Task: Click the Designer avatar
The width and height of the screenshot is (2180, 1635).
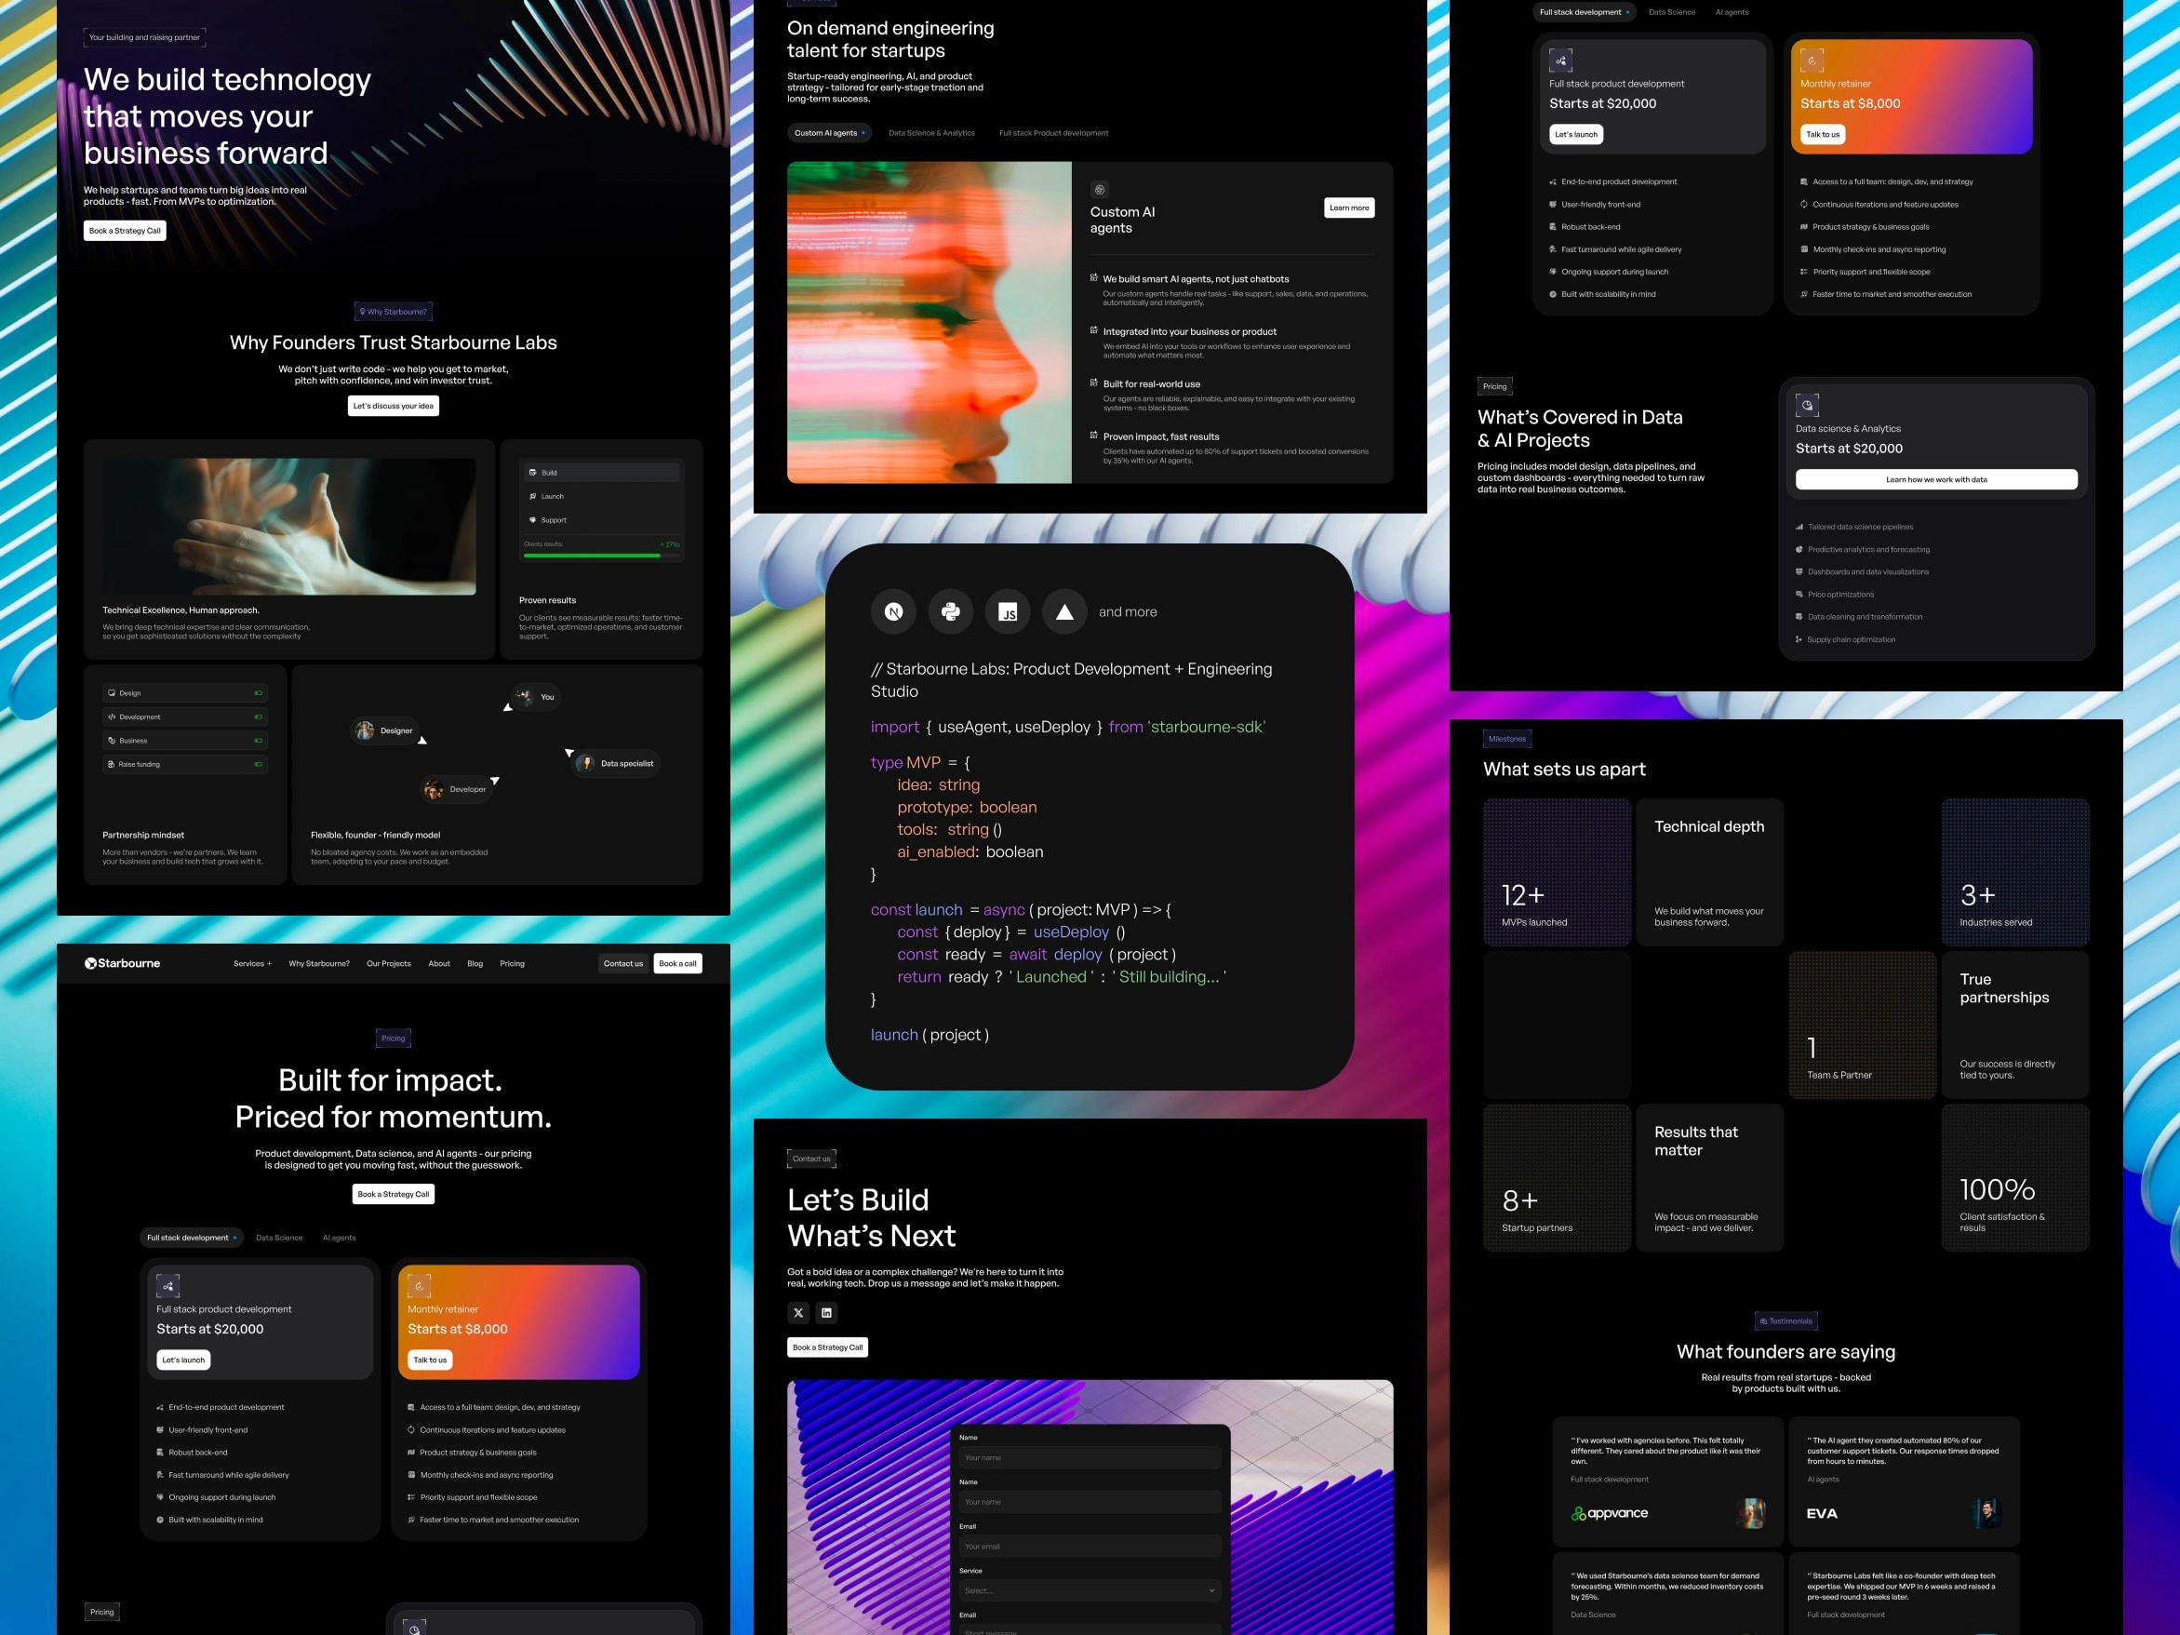Action: coord(365,730)
